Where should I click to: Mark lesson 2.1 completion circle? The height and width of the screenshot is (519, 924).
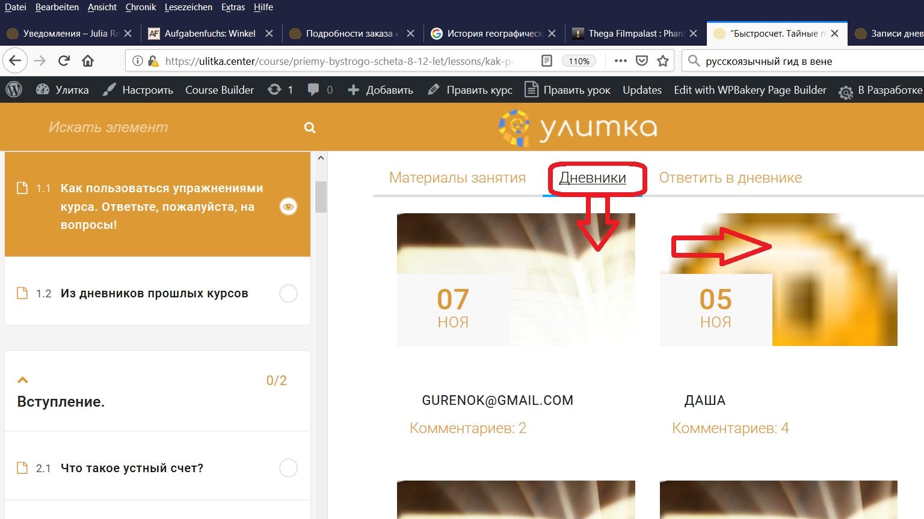(288, 468)
